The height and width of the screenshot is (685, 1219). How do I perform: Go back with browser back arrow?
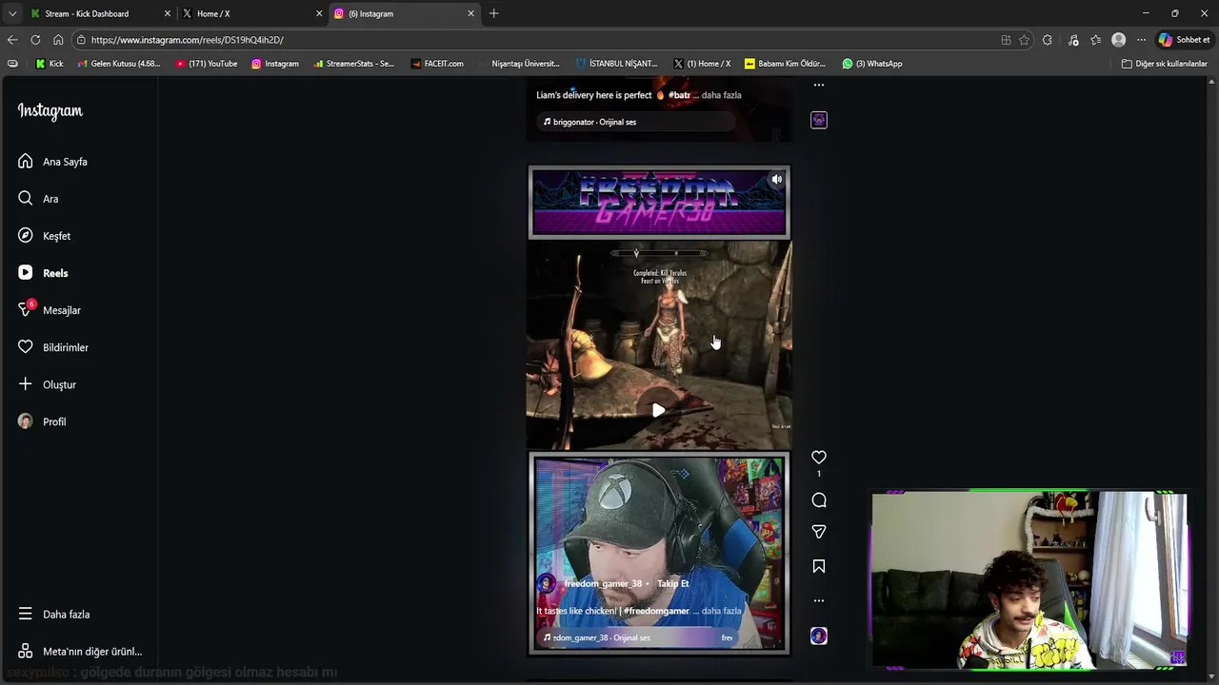tap(12, 40)
